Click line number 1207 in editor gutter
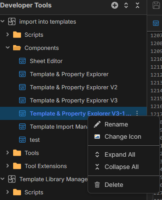 [156, 35]
